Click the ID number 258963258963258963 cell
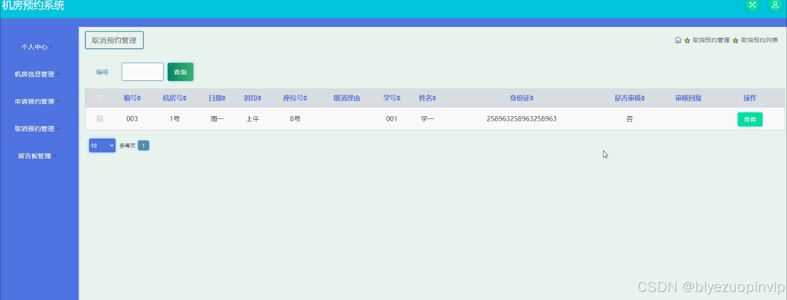This screenshot has width=787, height=300. point(521,119)
